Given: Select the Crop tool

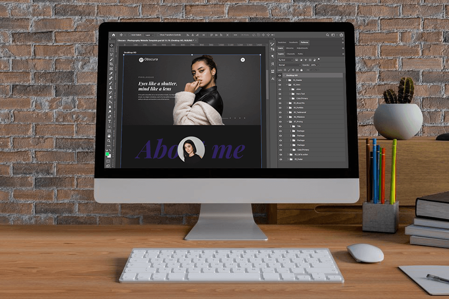Looking at the screenshot, I should coord(111,64).
